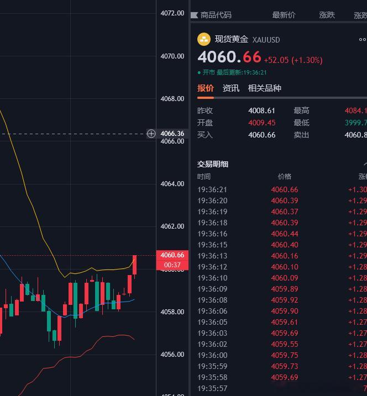Select the 19:36:16 trade row price 4060.44
This screenshot has width=367, height=396.
coord(284,234)
